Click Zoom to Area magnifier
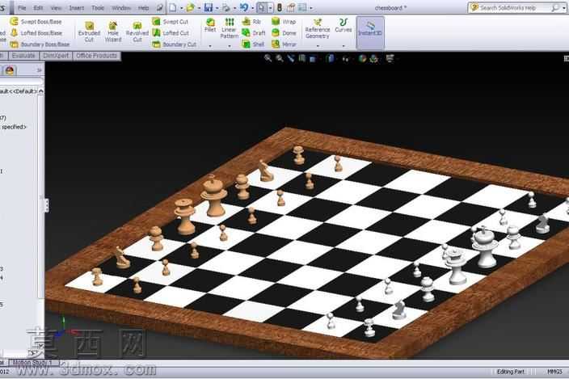This screenshot has height=379, width=569. (x=280, y=58)
